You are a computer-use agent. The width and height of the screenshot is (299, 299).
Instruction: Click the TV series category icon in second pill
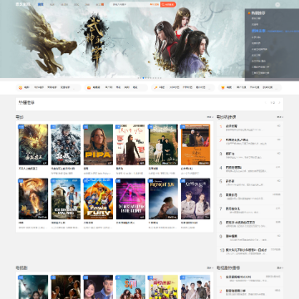tap(89, 87)
